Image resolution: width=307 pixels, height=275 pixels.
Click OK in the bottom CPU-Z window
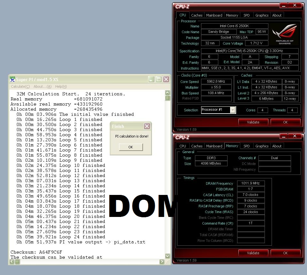tap(285, 253)
